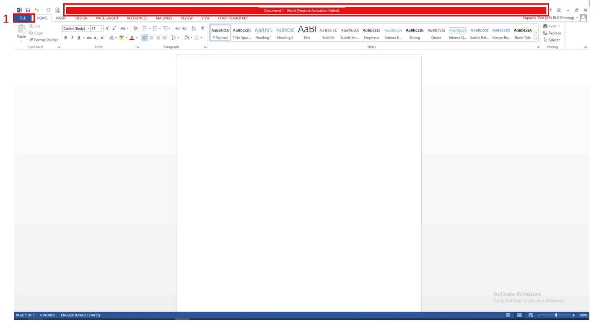Switch to the REFERENCES tab
The height and width of the screenshot is (325, 599).
pyautogui.click(x=137, y=18)
